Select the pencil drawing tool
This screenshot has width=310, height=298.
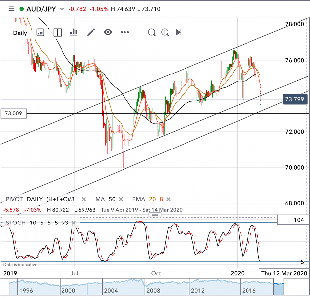pyautogui.click(x=91, y=32)
